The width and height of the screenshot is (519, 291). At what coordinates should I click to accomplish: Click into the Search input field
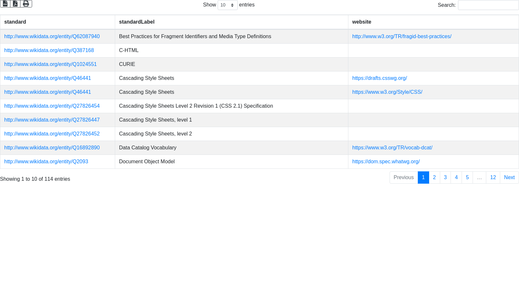[x=488, y=5]
